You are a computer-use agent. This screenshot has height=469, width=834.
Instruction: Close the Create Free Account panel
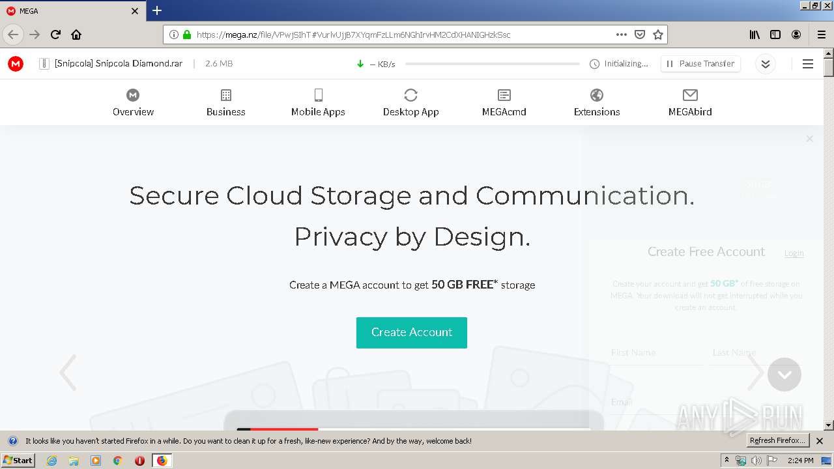pyautogui.click(x=809, y=139)
